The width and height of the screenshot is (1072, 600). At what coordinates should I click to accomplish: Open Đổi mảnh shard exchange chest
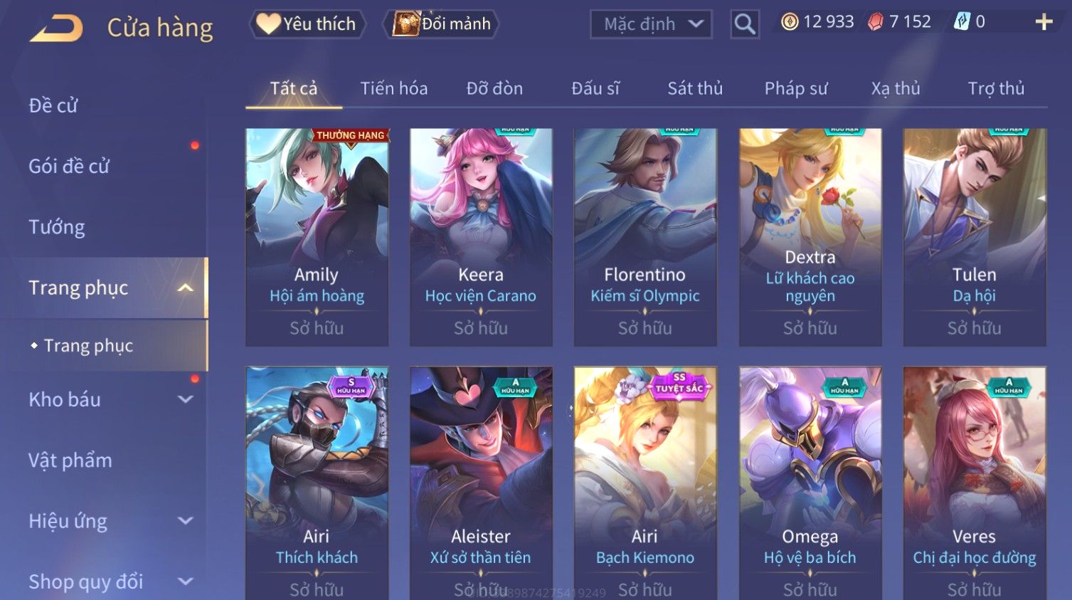[440, 24]
